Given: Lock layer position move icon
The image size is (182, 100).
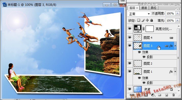Looking at the screenshot, I should (x=147, y=20).
